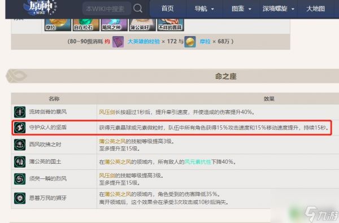Viewport: 339px width, 223px height.
Task: Open the 风元素抗性 link
Action: click(198, 161)
